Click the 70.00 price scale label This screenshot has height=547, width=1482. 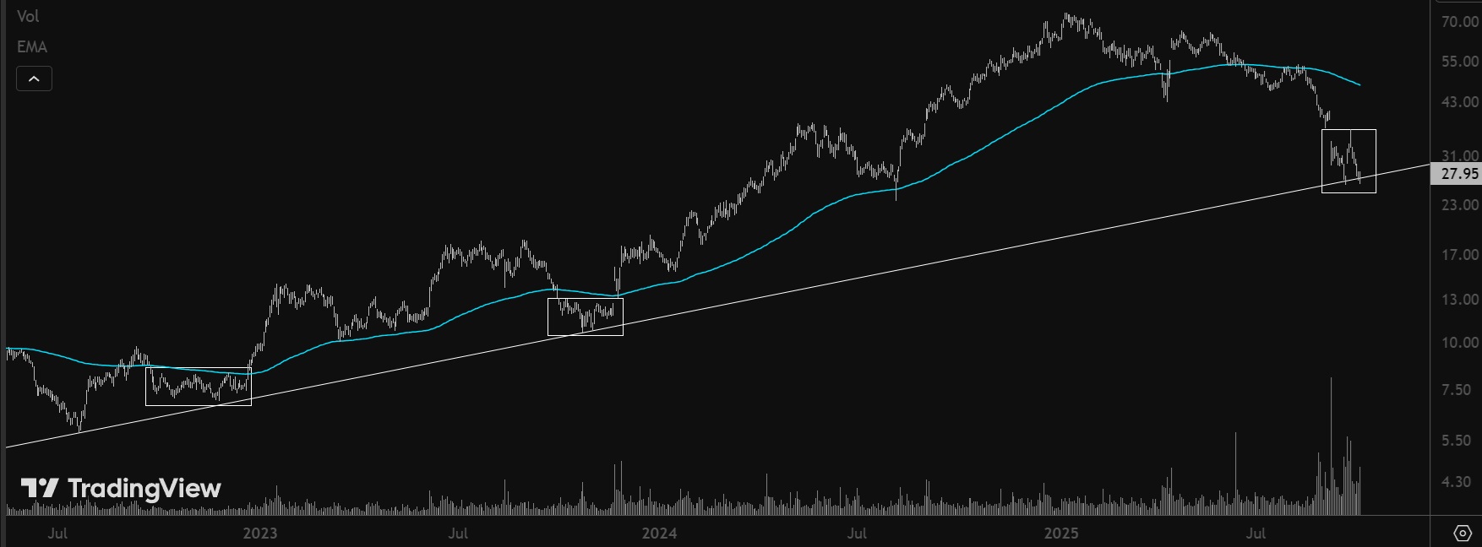click(x=1459, y=22)
